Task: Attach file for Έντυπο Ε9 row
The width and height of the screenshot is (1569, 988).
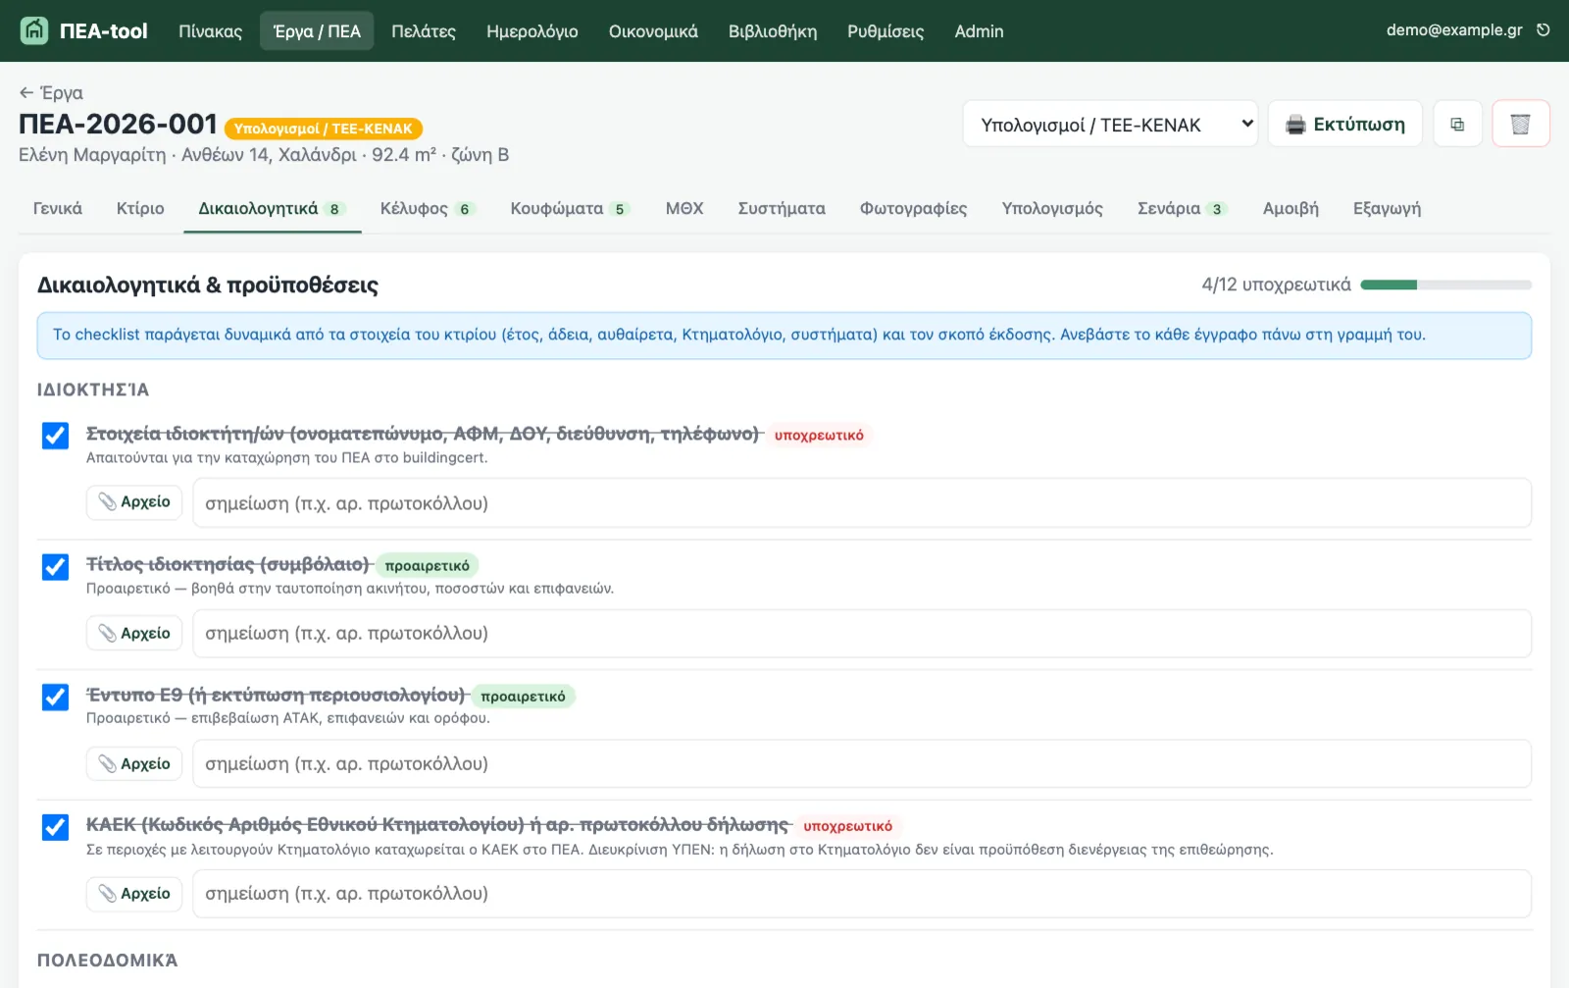Action: (134, 763)
